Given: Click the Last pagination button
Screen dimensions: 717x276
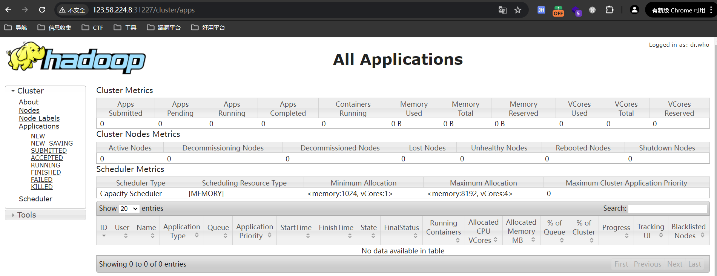Looking at the screenshot, I should [695, 264].
